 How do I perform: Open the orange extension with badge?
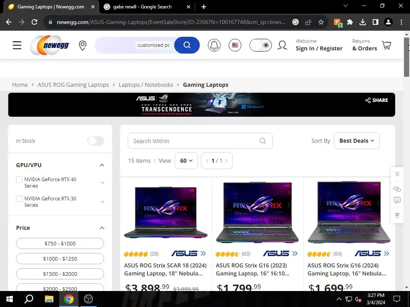(x=338, y=23)
